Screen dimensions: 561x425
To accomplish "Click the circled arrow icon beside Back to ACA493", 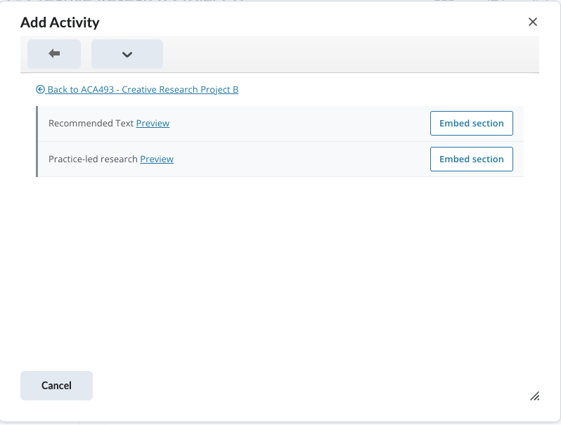I will coord(40,89).
